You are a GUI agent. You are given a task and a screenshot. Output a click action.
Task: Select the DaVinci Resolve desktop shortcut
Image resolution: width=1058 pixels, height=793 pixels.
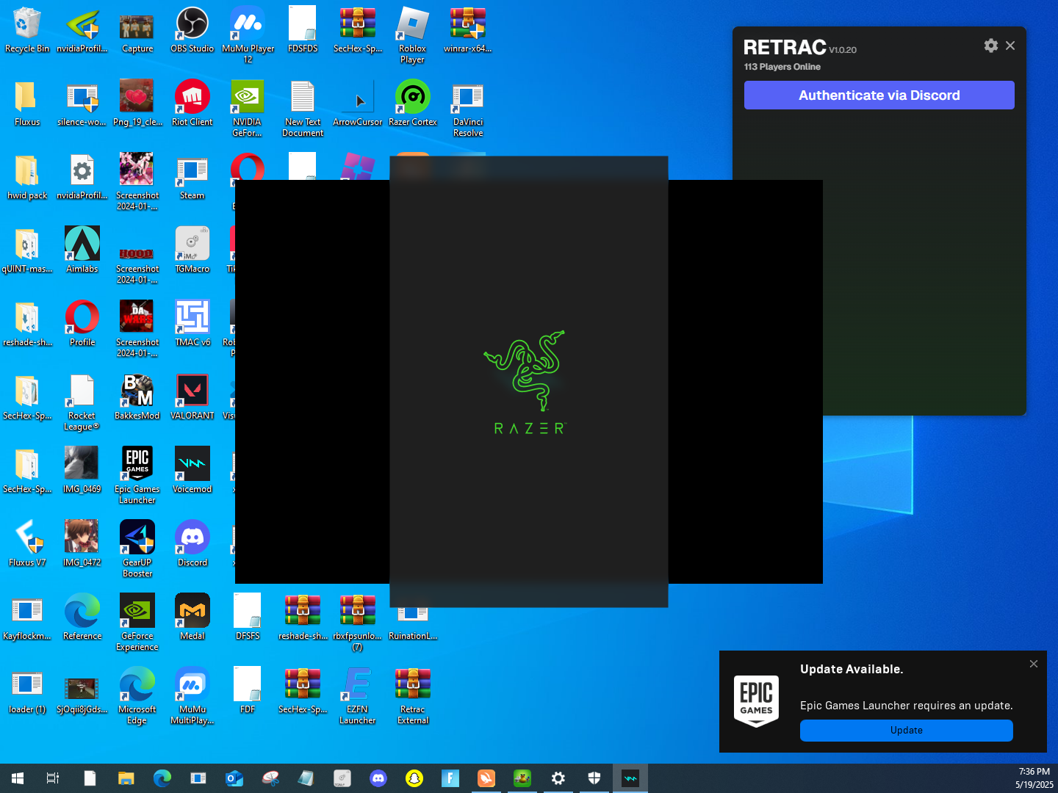pos(468,109)
